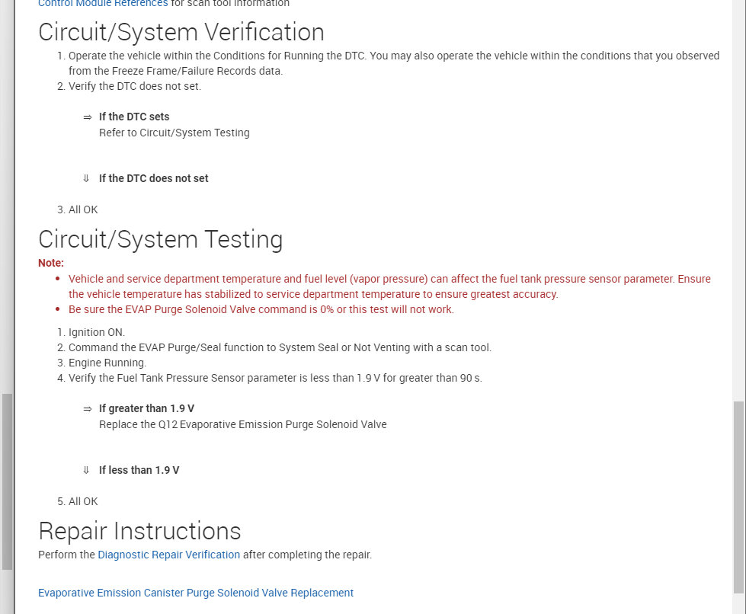
Task: Click the "Replace the Q12 Evaporative Emission" instruction
Action: click(x=242, y=424)
